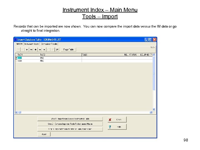
Task: Minimize the Import Database Table window
Action: tap(146, 39)
